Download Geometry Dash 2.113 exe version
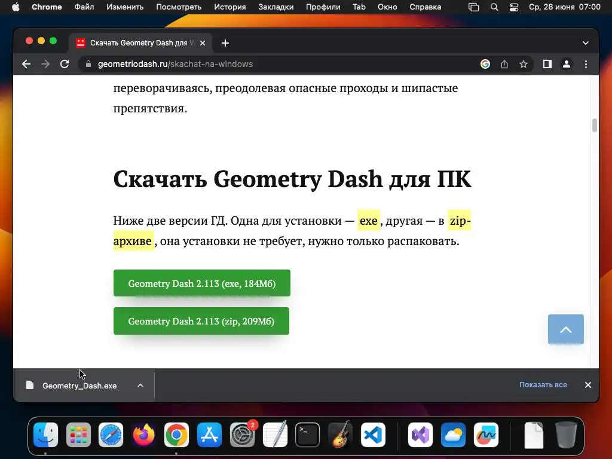 coord(202,283)
